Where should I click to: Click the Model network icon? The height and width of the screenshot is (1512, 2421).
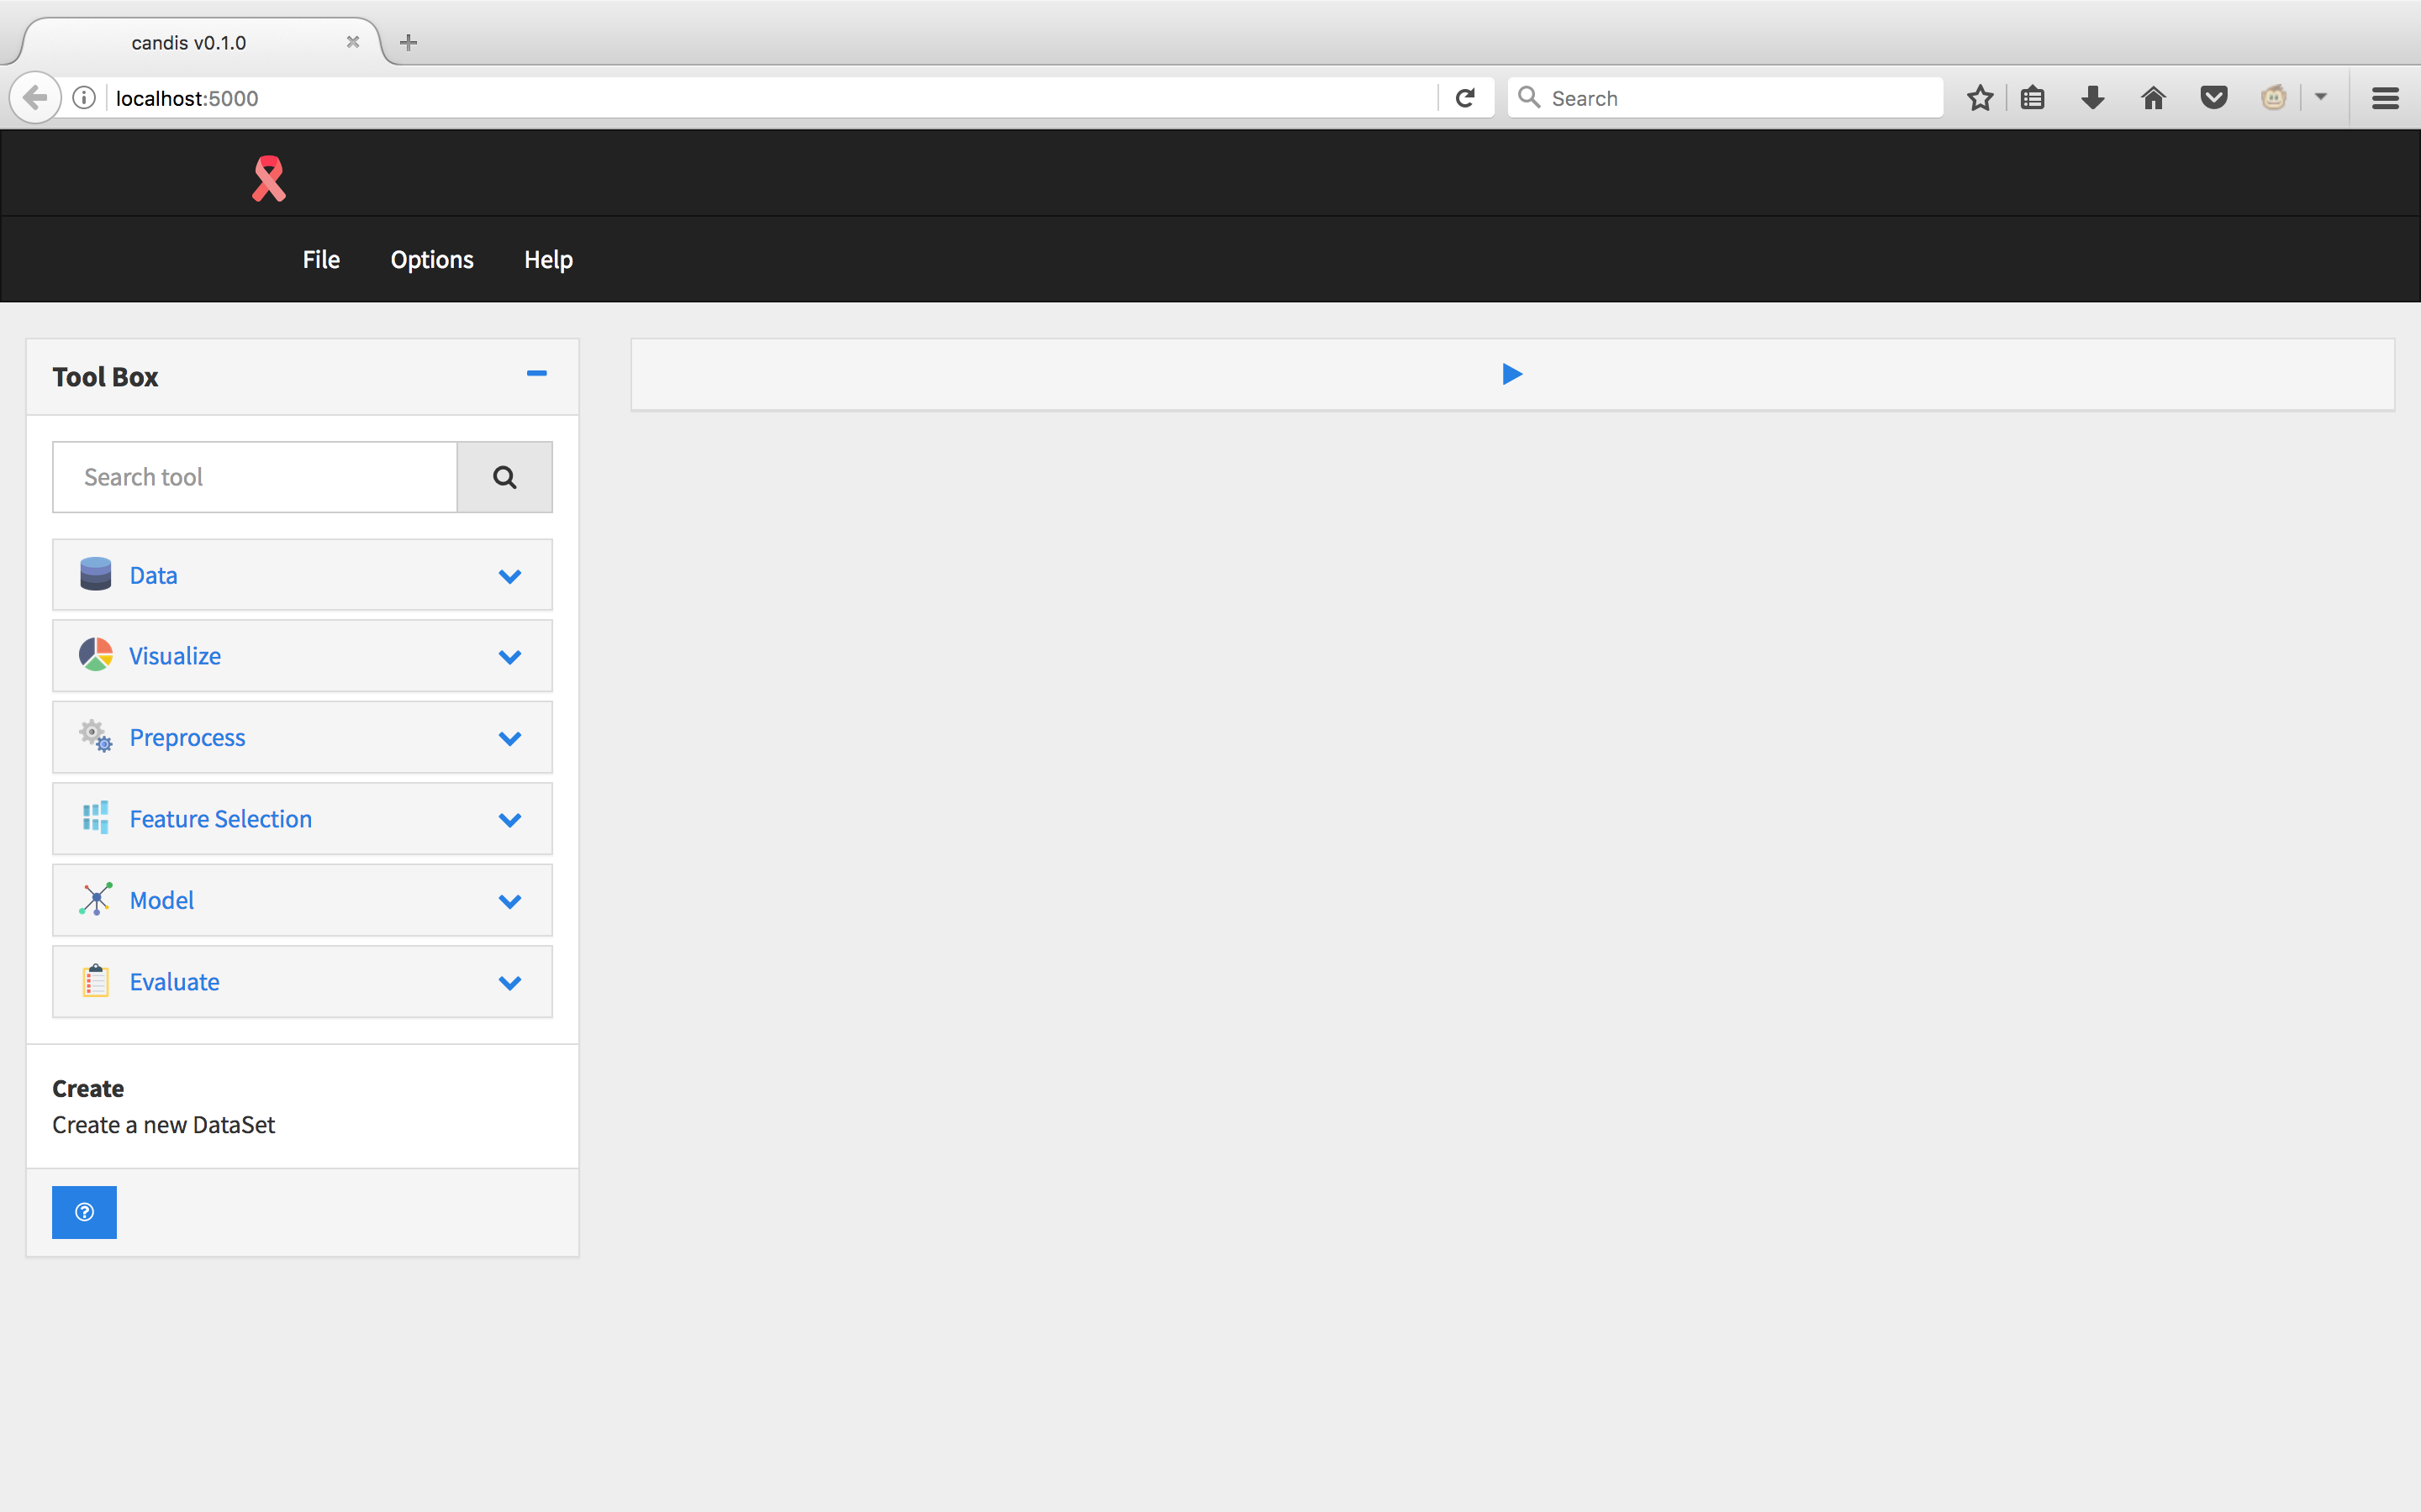click(96, 899)
